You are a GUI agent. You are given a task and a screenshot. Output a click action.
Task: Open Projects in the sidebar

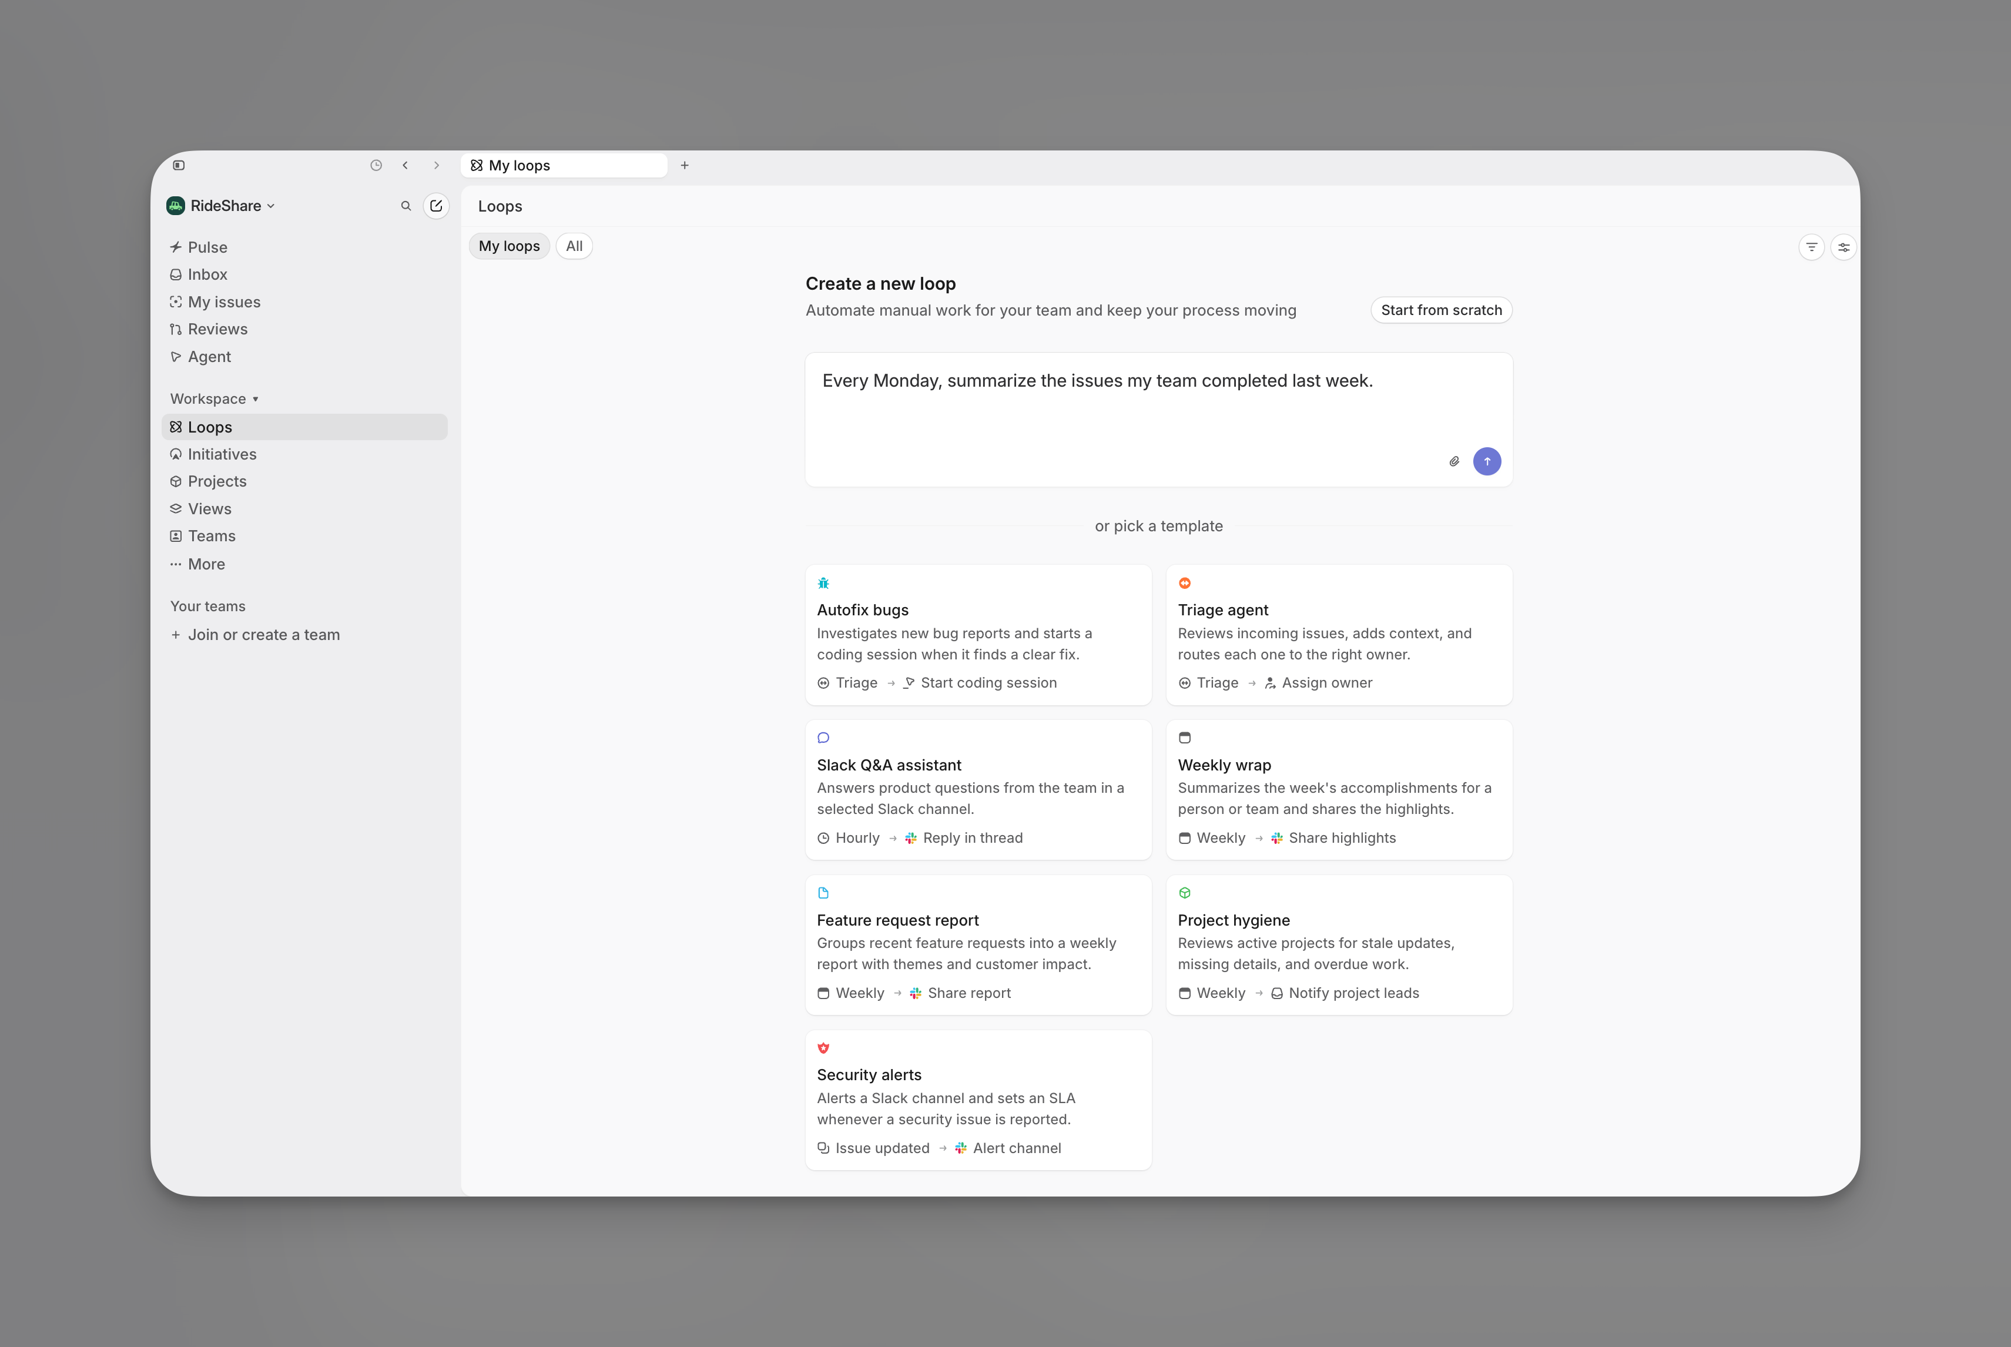[x=305, y=482]
